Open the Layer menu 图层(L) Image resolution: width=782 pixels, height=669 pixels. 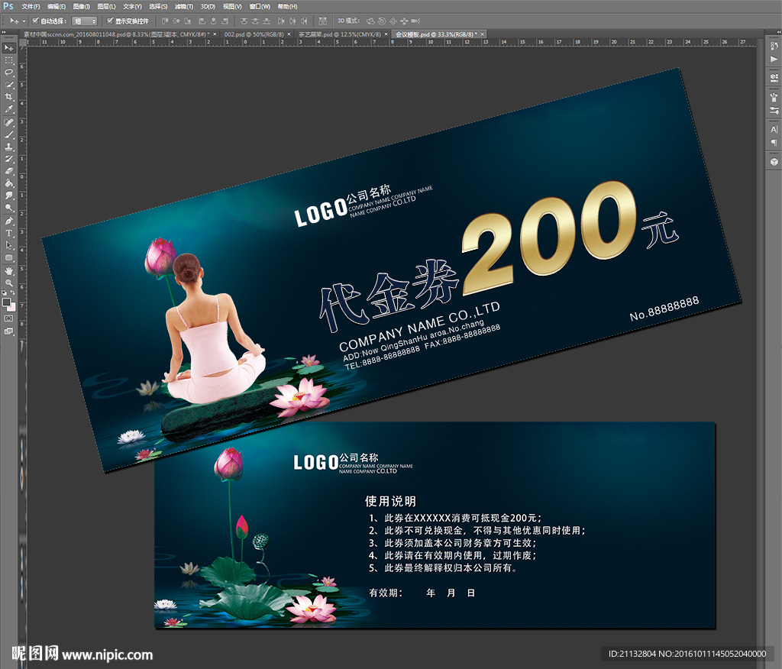106,6
